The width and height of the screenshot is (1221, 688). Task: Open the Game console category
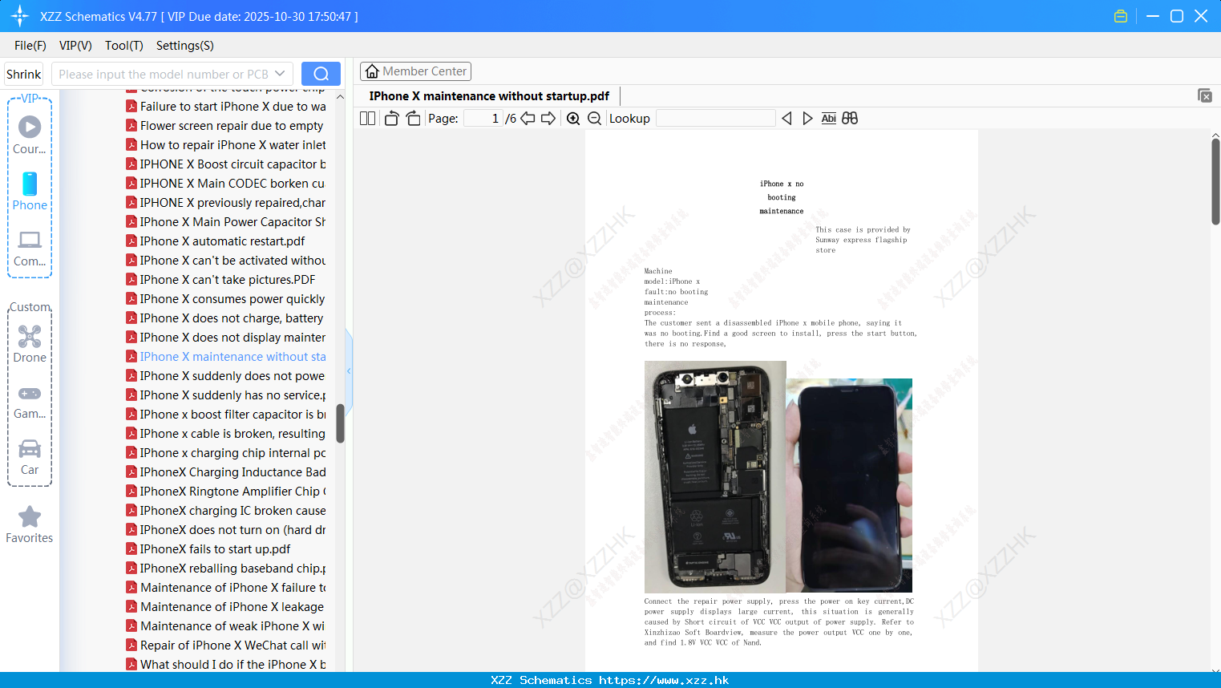[30, 402]
